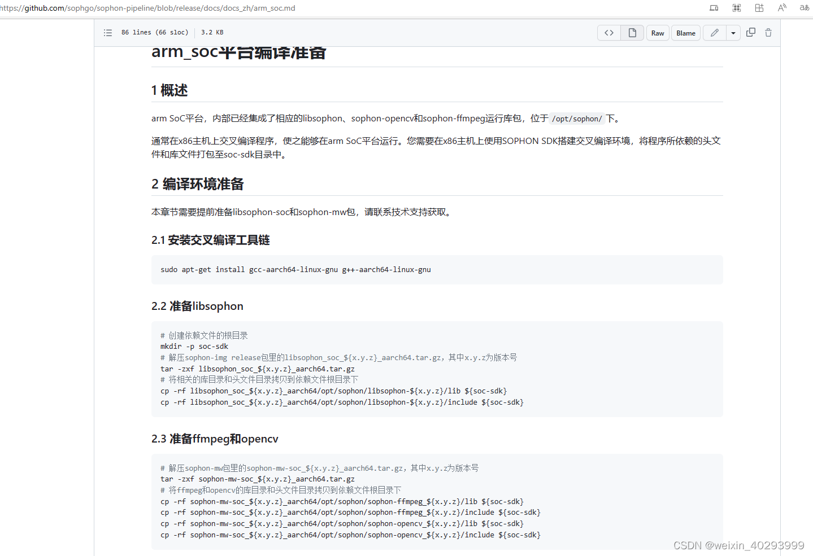Edit this file with pencil icon
813x556 pixels.
(x=715, y=33)
